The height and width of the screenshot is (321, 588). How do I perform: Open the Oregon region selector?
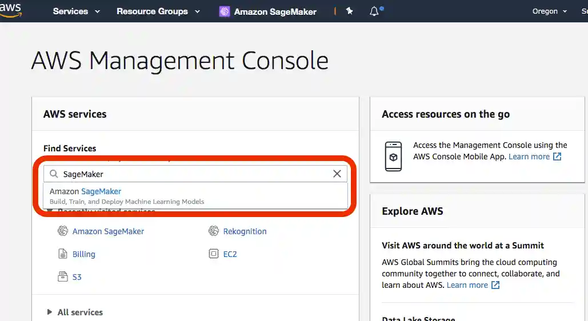tap(549, 11)
